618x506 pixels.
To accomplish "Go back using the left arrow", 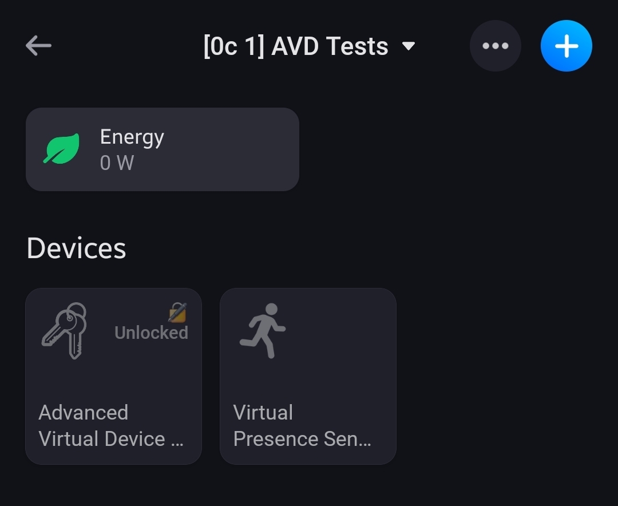I will (38, 46).
